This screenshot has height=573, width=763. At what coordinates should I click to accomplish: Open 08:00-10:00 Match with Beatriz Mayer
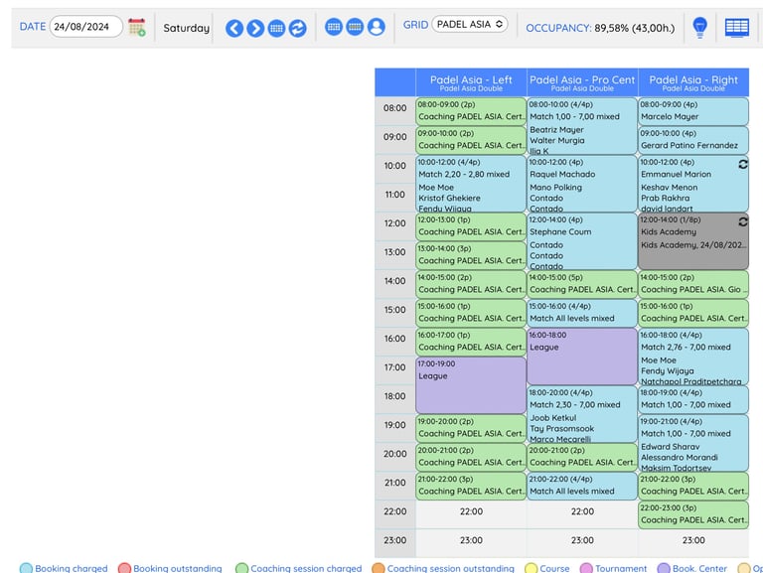[582, 126]
